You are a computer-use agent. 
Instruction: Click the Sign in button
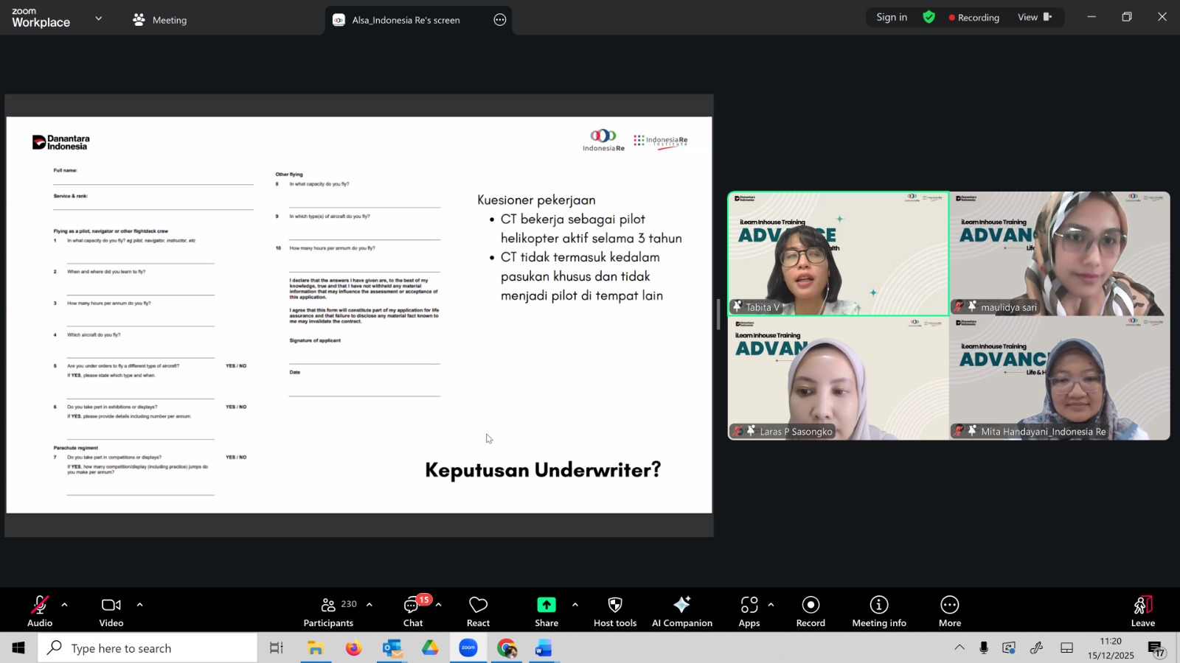891,17
